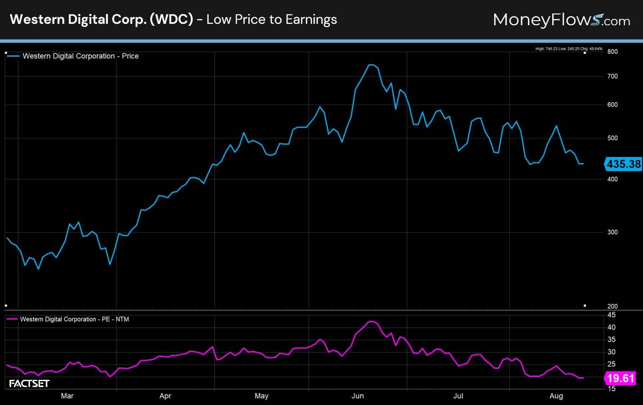This screenshot has width=643, height=405.
Task: Click the "Western Digital Corp. (WDC)" title
Action: click(x=102, y=19)
